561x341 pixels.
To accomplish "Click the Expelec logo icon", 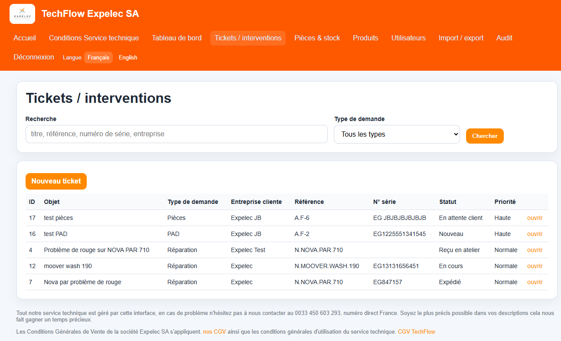I will click(22, 14).
